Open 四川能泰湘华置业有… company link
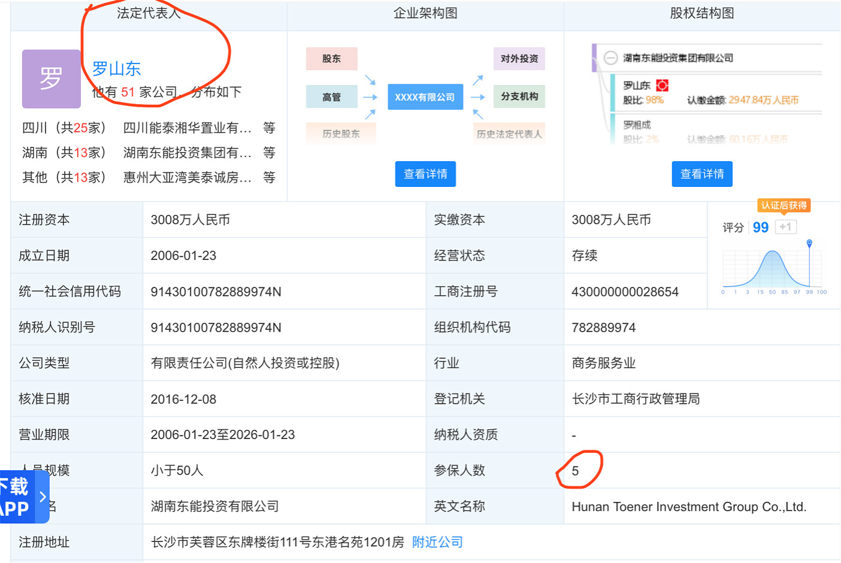841x563 pixels. click(187, 128)
